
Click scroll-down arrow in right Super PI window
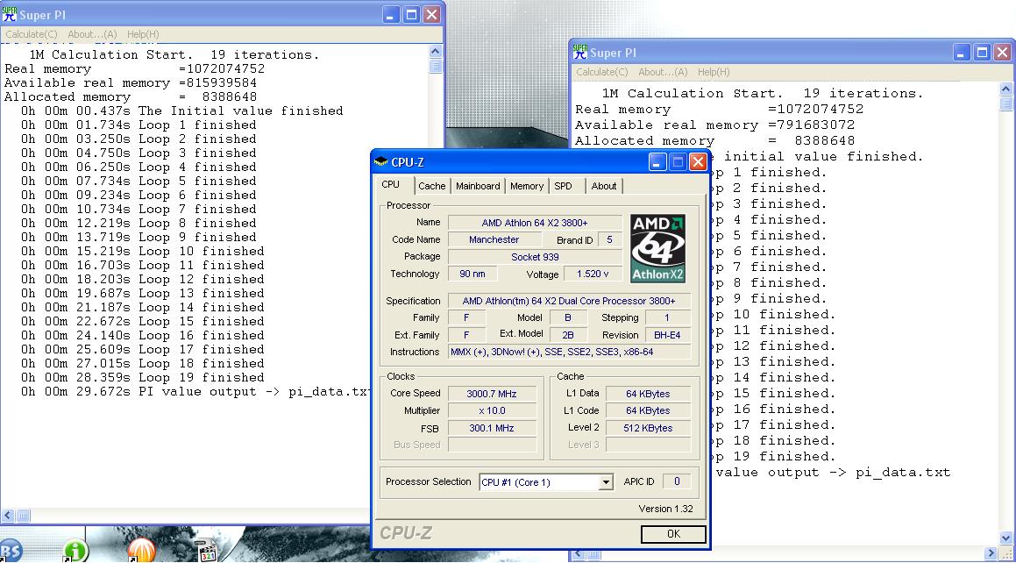1005,538
